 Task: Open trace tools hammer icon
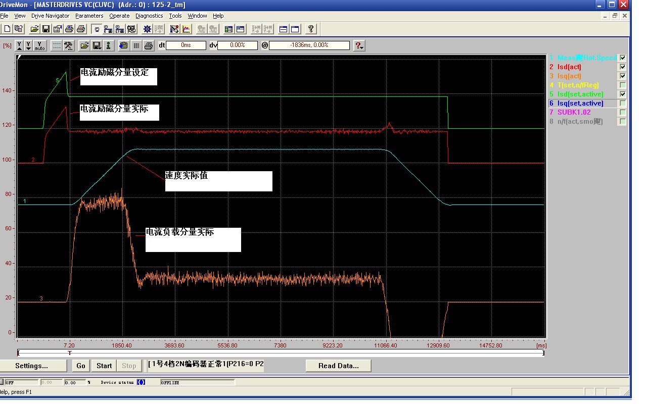69,45
